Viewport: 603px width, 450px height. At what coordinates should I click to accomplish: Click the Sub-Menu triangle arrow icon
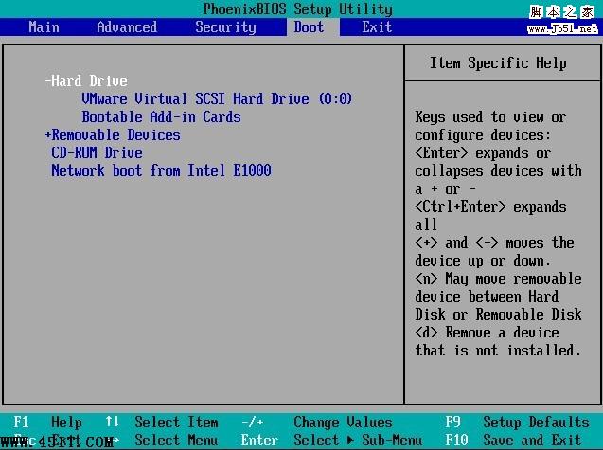coord(350,440)
